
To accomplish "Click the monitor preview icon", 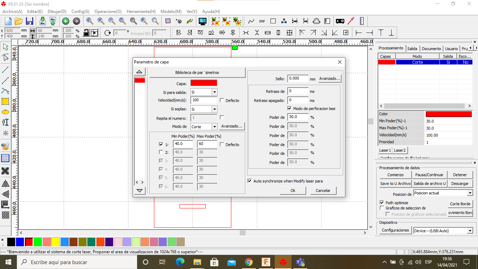I will [202, 21].
